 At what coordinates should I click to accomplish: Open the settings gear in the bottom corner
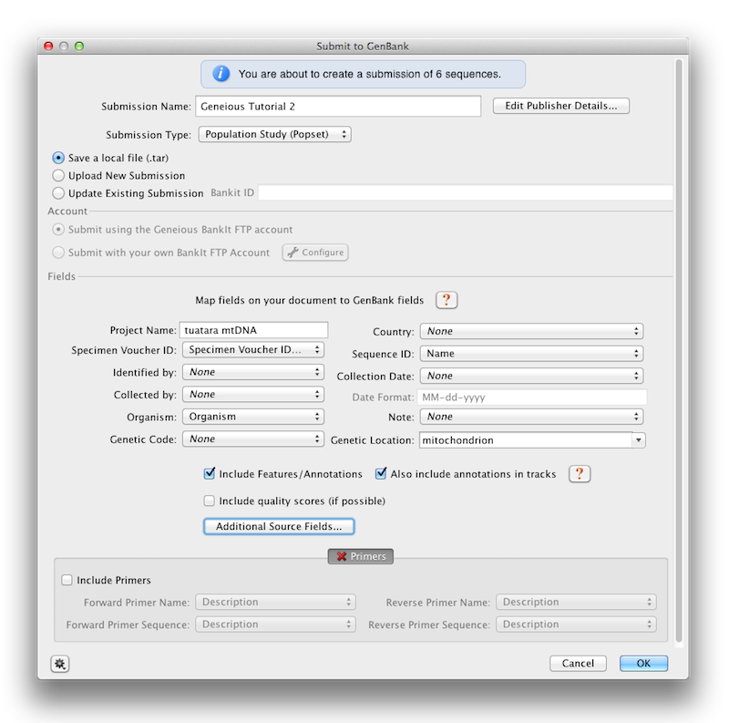pyautogui.click(x=59, y=664)
